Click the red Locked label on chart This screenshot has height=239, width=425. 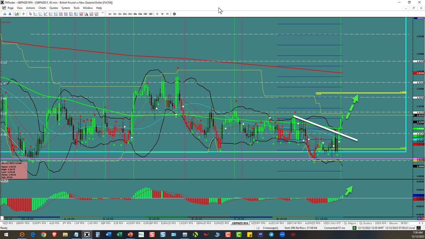tap(6, 22)
